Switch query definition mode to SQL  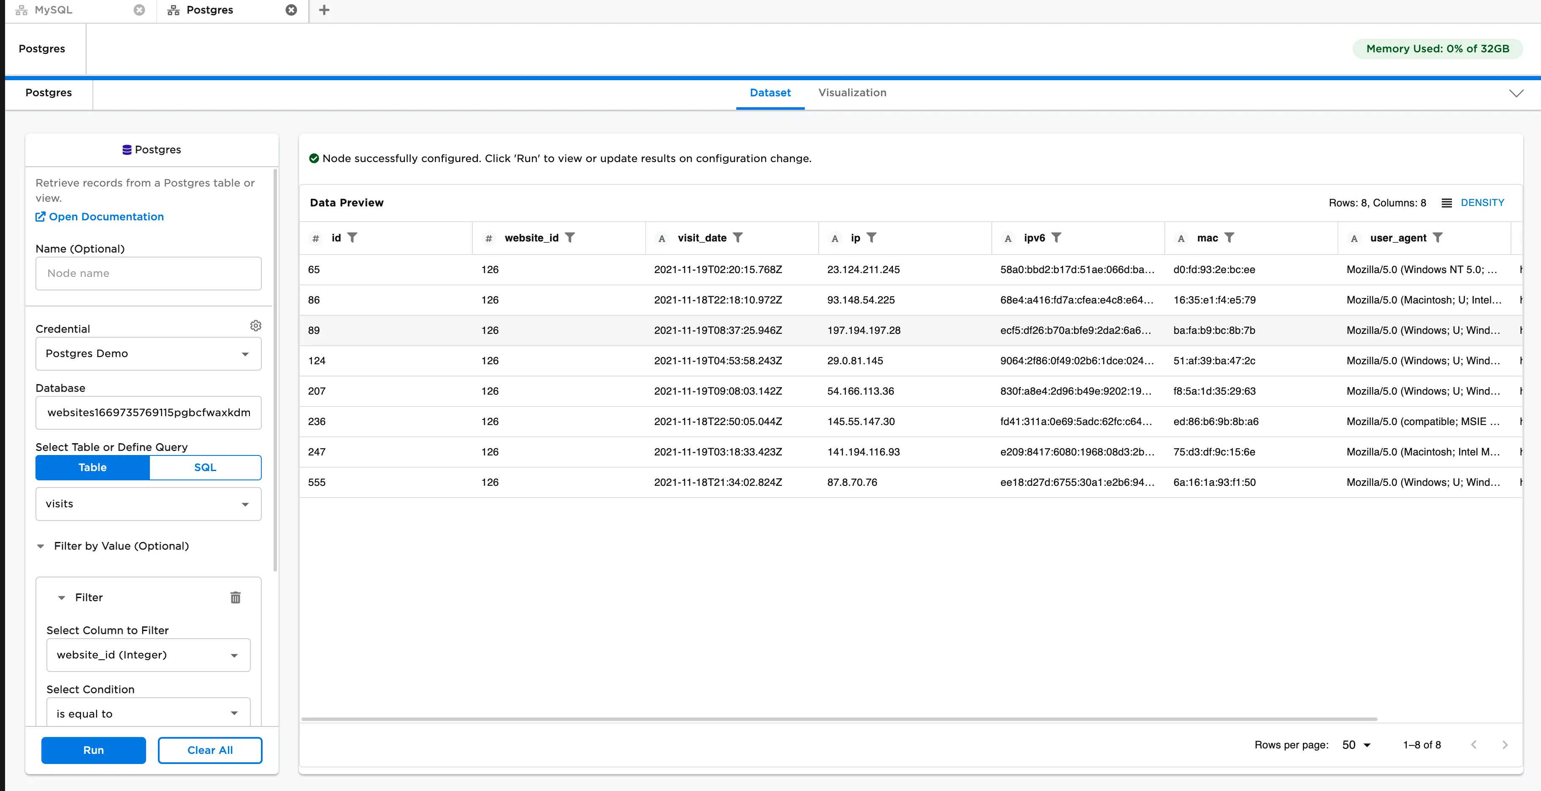[205, 467]
